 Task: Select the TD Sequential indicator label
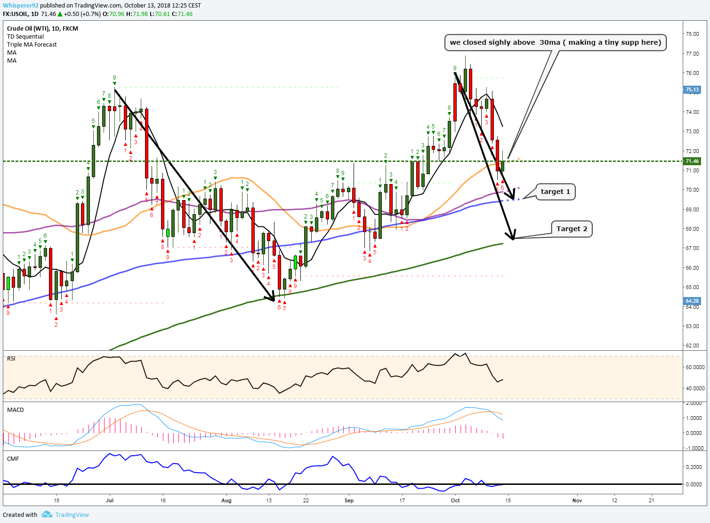pos(25,36)
